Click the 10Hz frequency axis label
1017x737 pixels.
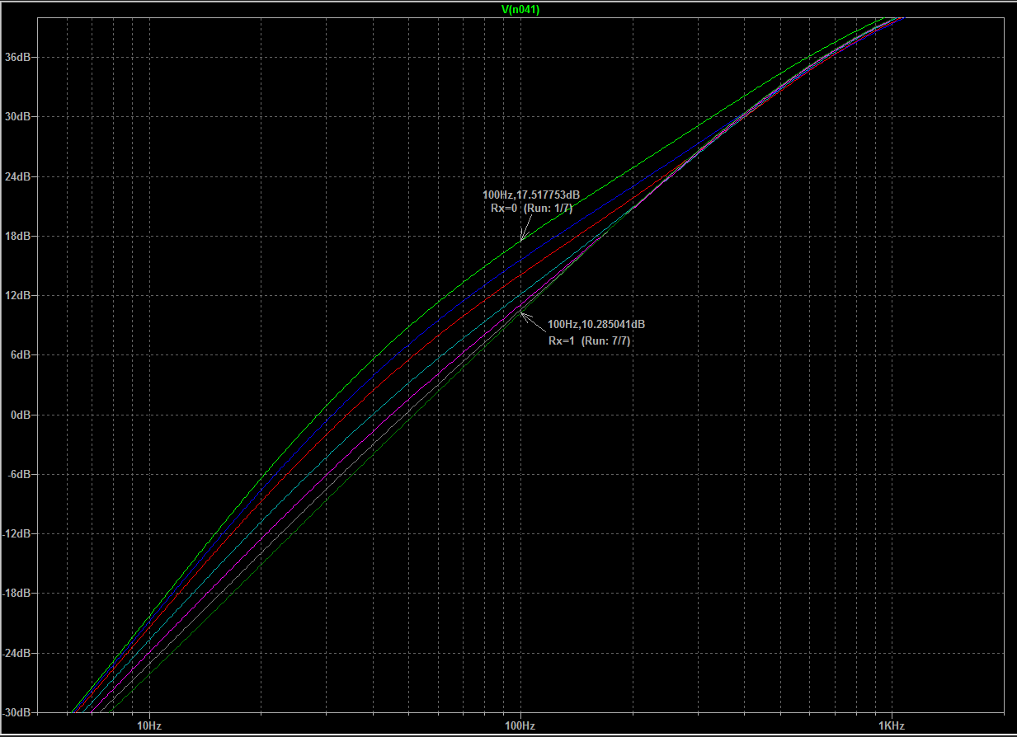pos(149,725)
